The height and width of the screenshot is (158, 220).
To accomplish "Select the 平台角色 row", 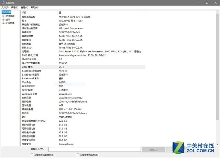I will tap(83, 82).
